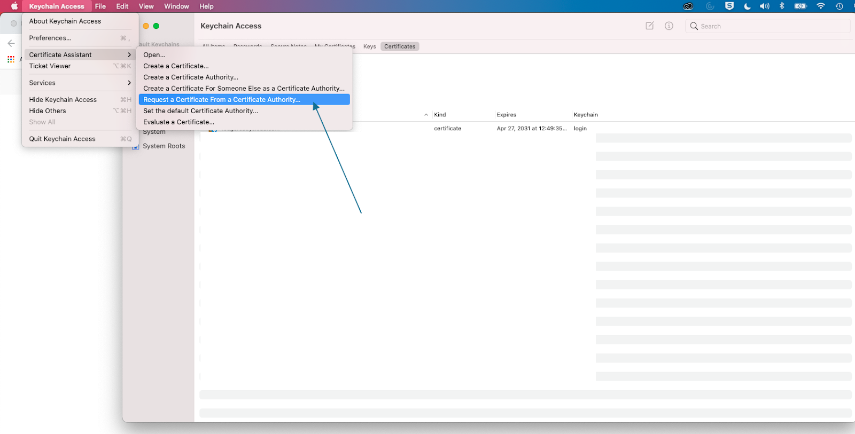Click the sort arrow beside the Kind column
Screen dimensions: 855x434
point(426,115)
